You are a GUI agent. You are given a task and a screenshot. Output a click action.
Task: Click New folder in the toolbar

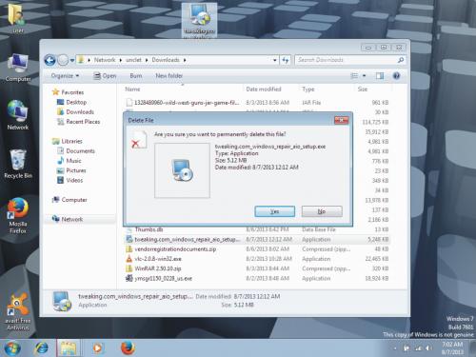point(169,76)
